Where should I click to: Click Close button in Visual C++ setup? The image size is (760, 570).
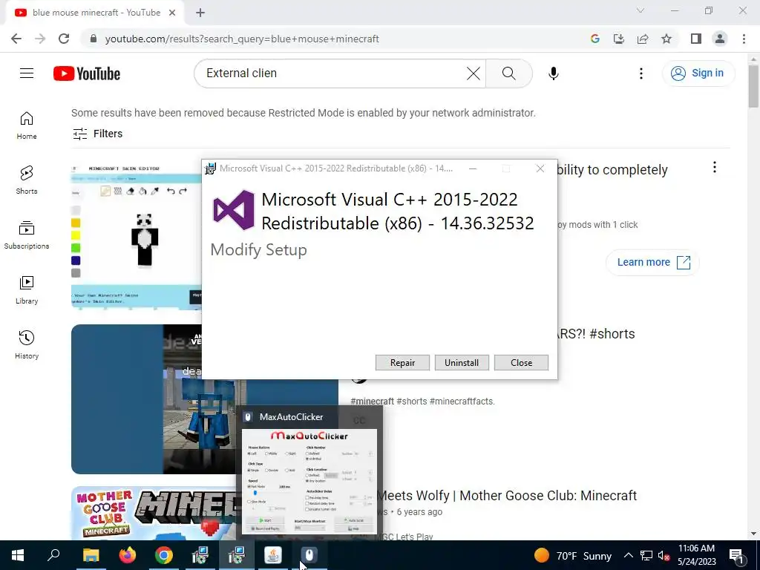(521, 362)
